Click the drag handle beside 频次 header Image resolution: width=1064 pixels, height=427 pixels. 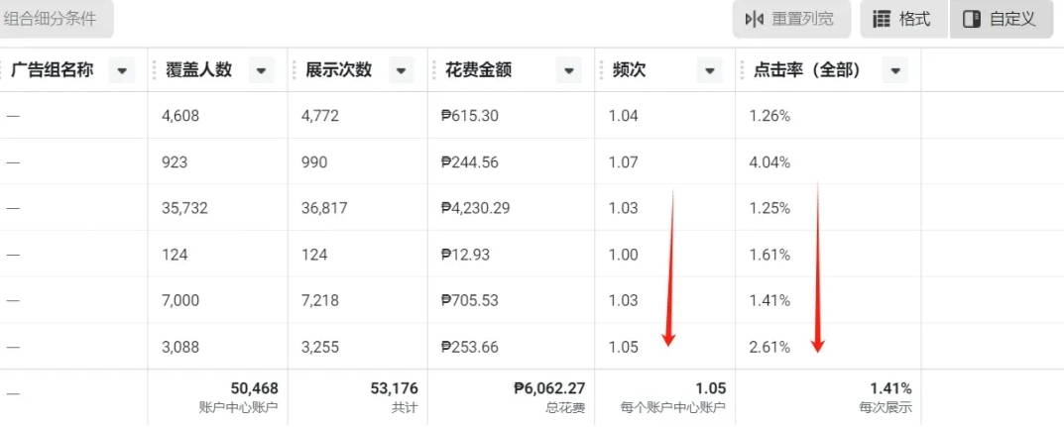pos(602,69)
